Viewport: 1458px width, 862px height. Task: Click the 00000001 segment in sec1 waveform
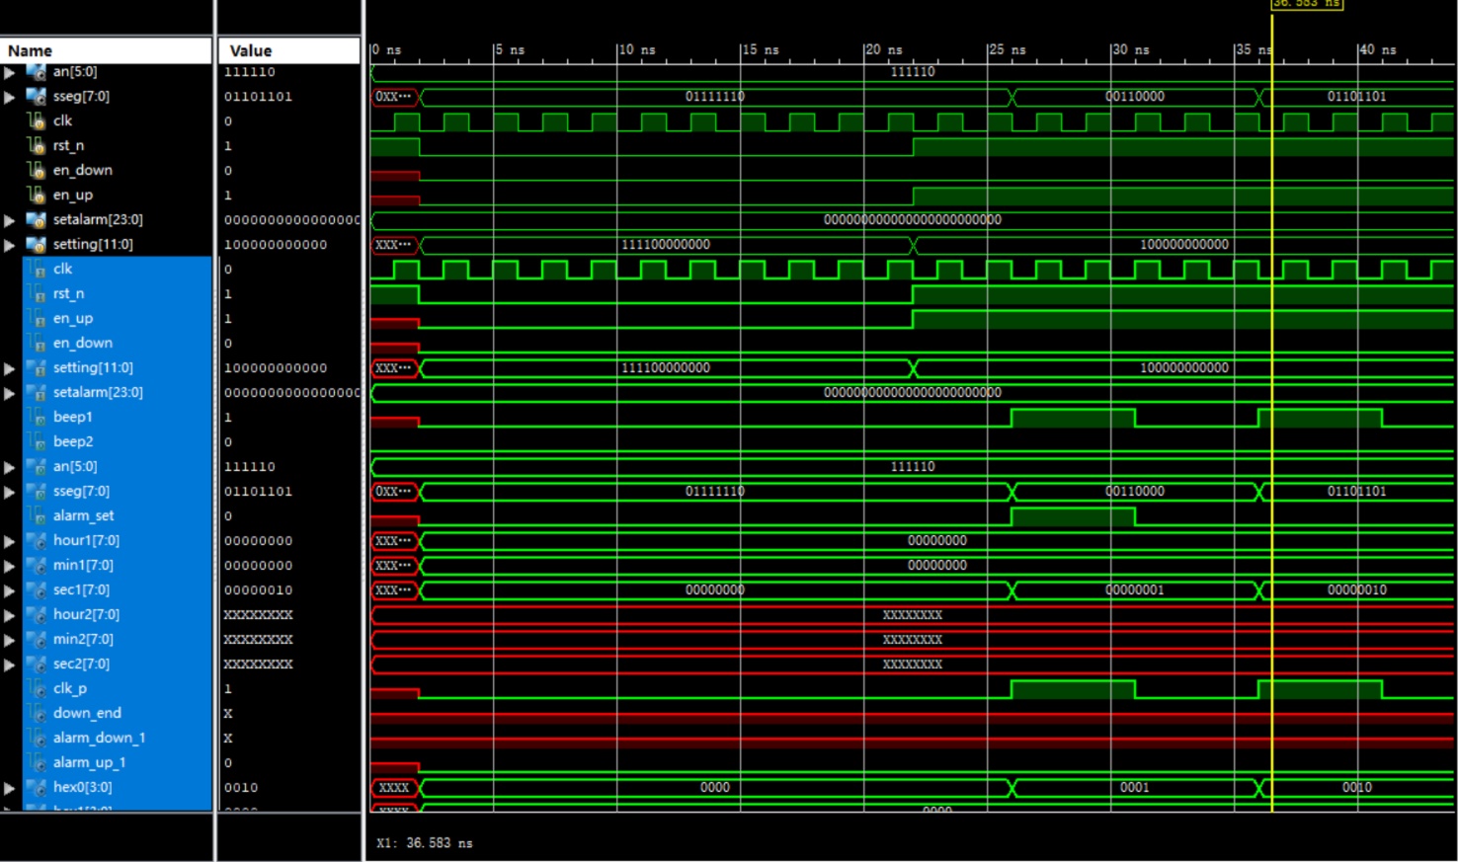tap(1135, 590)
